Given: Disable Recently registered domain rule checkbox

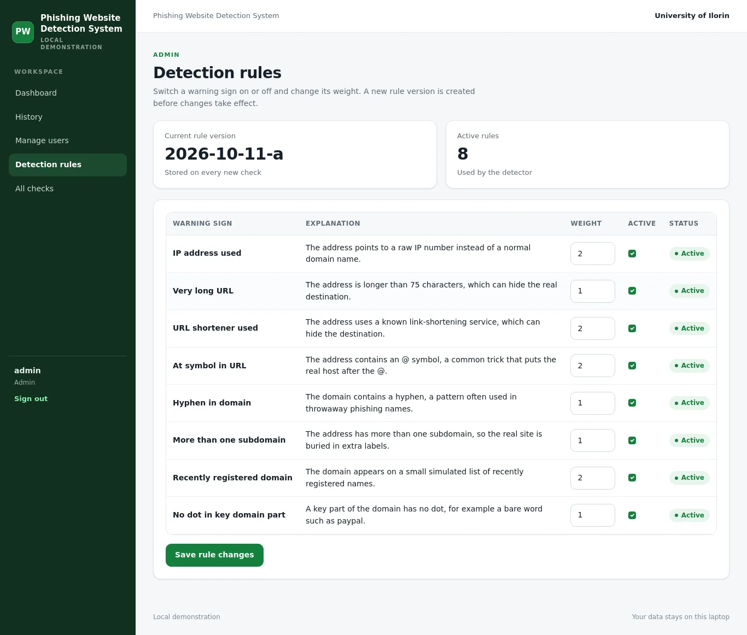Looking at the screenshot, I should coord(632,478).
